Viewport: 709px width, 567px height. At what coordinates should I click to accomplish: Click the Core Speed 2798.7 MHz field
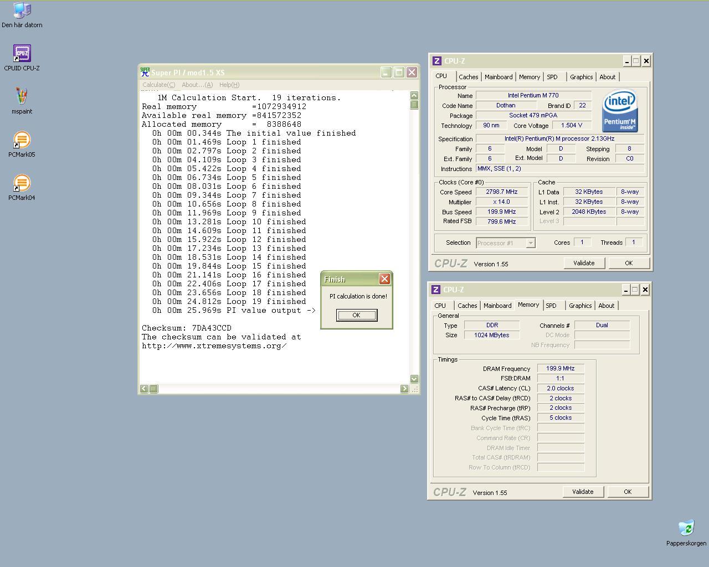pos(501,192)
